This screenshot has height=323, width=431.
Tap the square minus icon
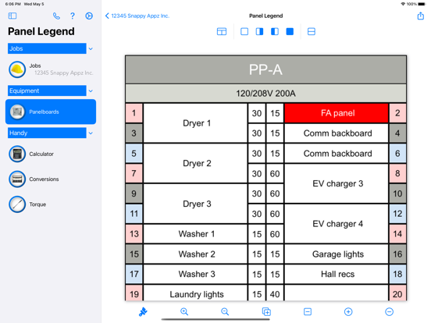pyautogui.click(x=308, y=312)
